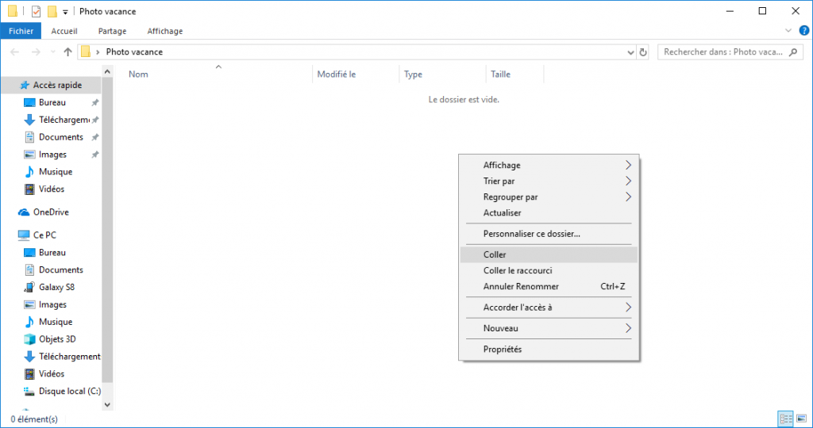This screenshot has width=813, height=428.
Task: Switch to large icons view button
Action: pyautogui.click(x=801, y=418)
